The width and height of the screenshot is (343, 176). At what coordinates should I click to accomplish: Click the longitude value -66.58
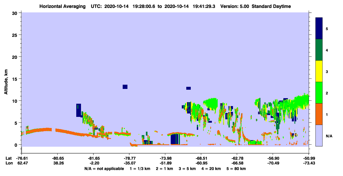tap(237, 163)
